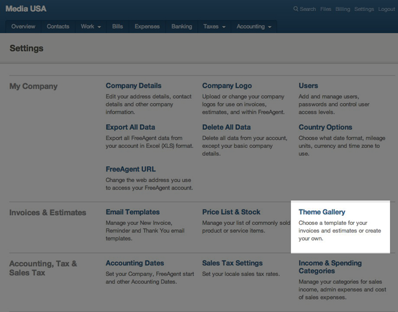Open the Accounting dropdown menu
This screenshot has height=312, width=398.
[254, 27]
